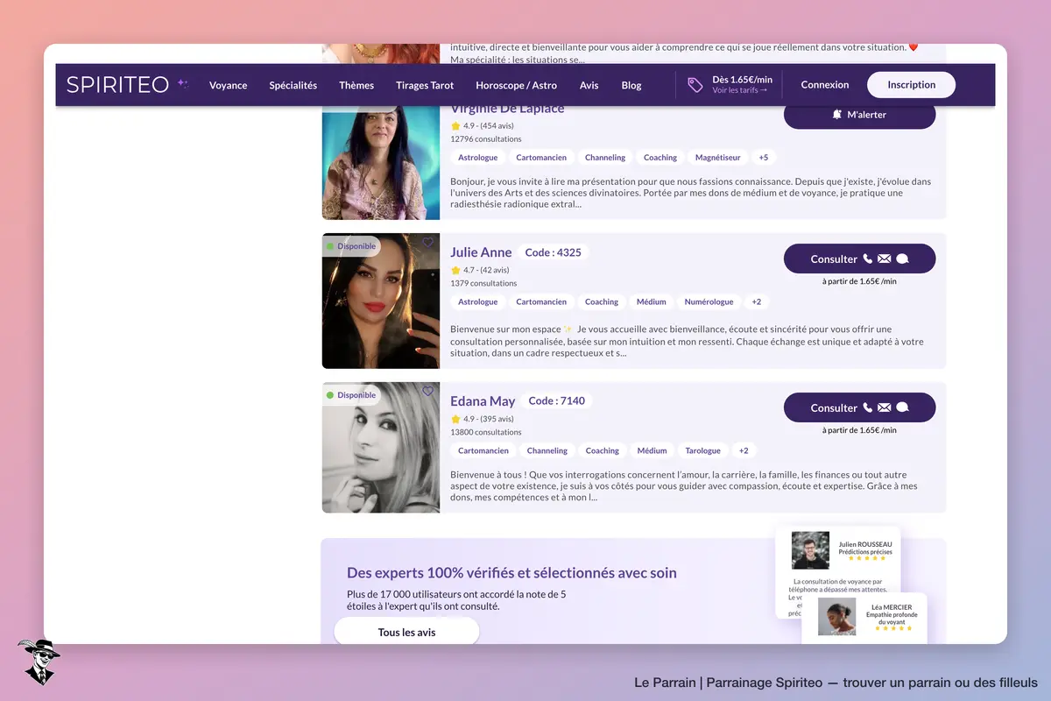Open Julie Anne's profile name
This screenshot has width=1051, height=701.
(481, 252)
